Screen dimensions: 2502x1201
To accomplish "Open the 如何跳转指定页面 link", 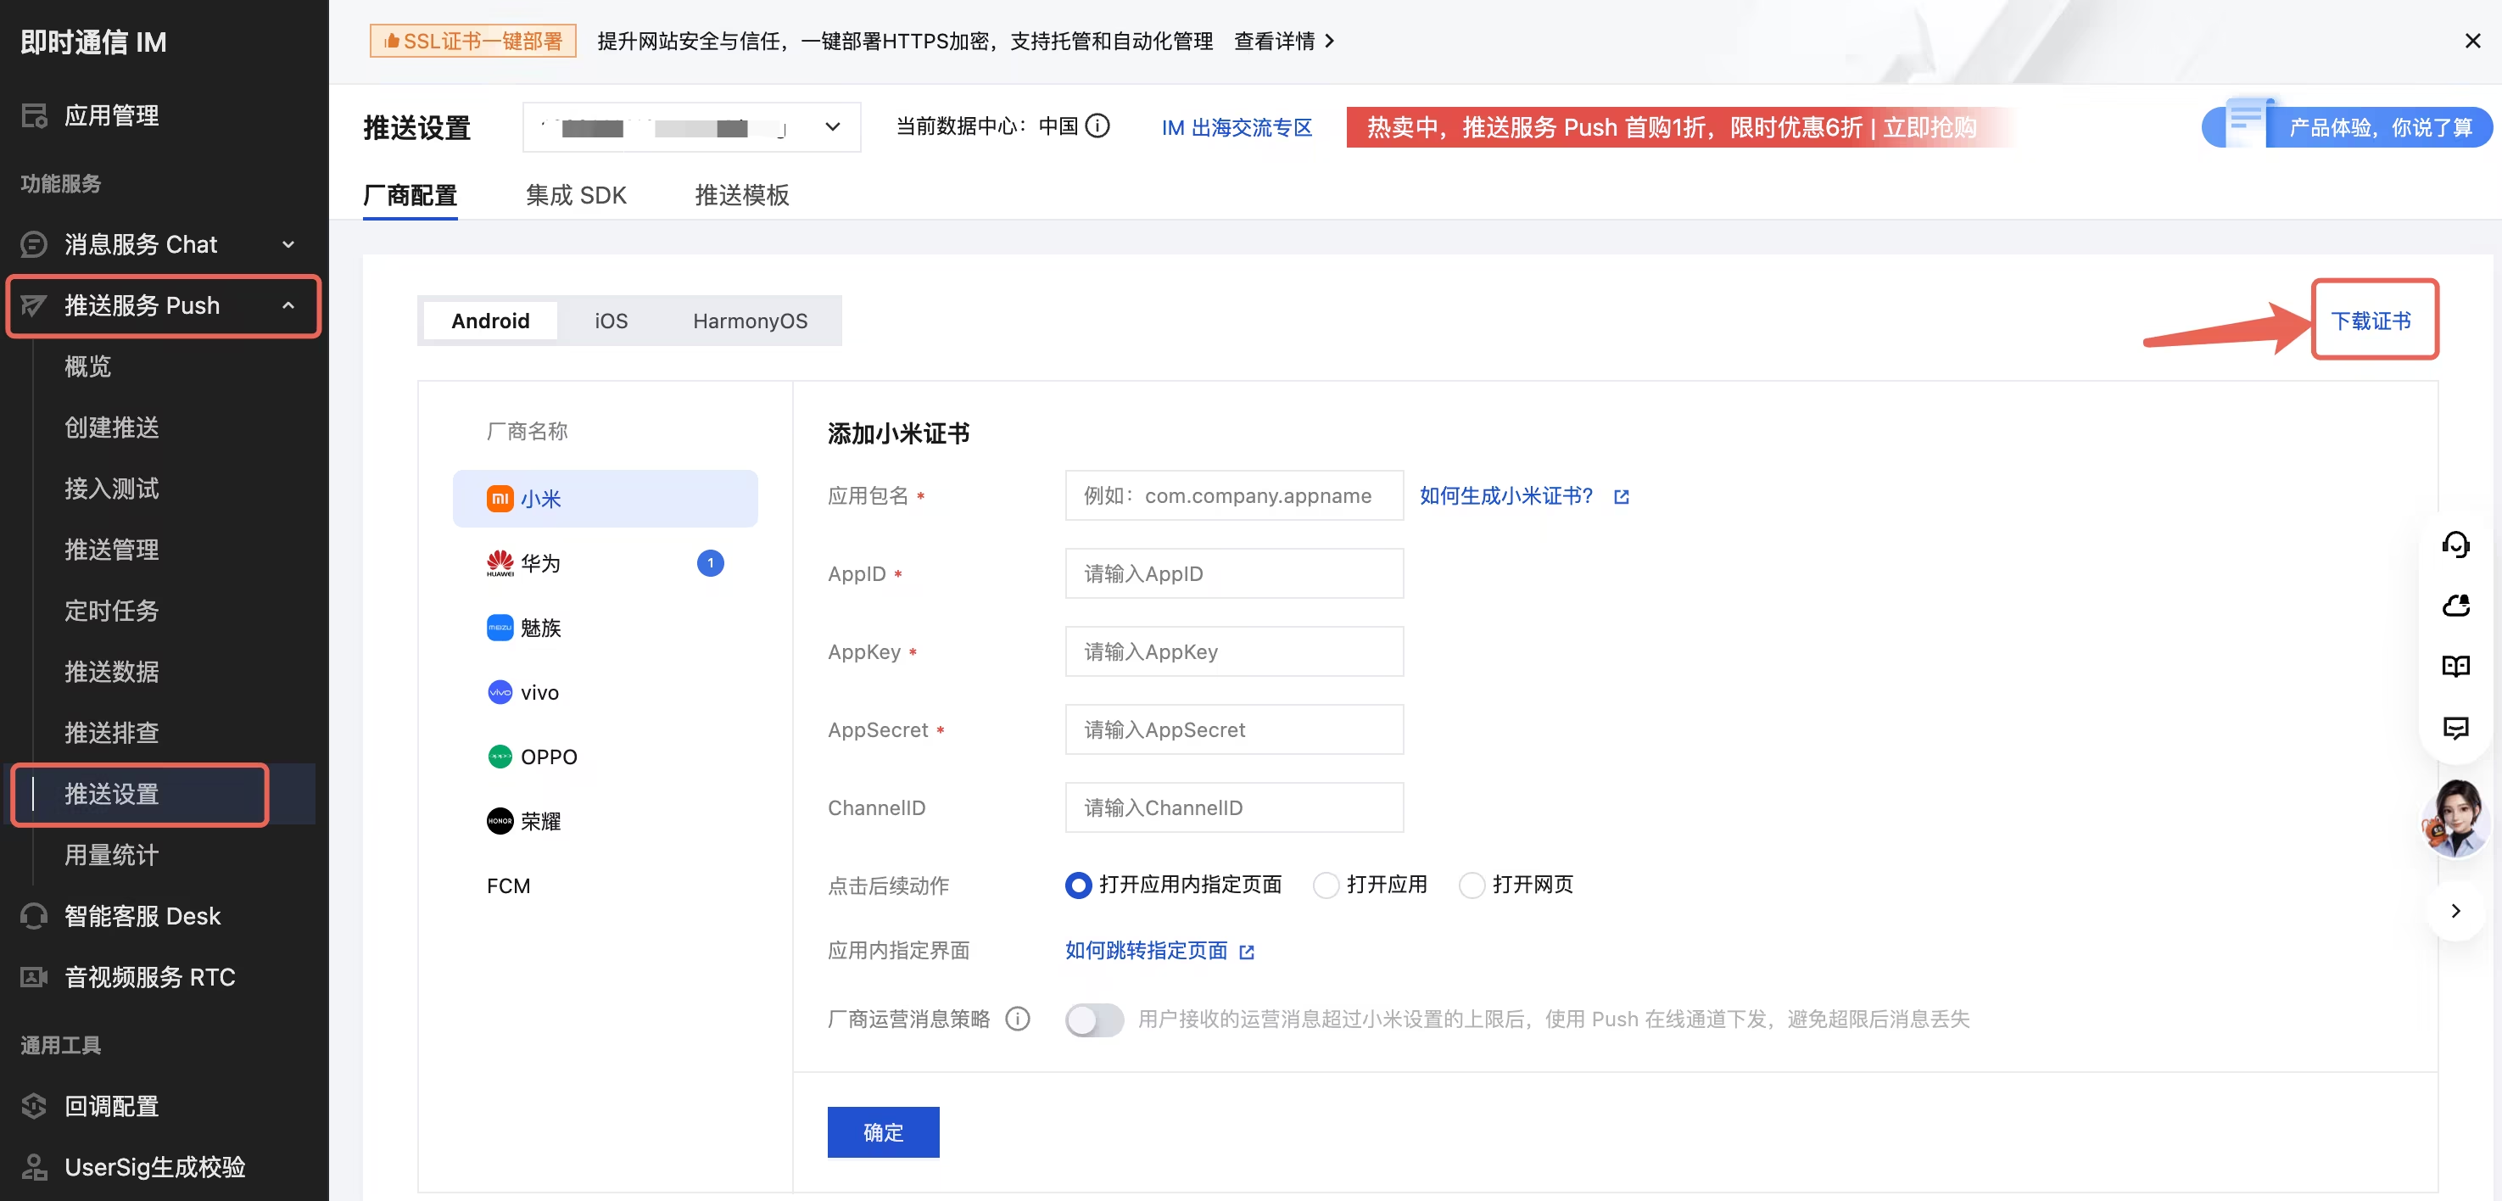I will 1146,952.
